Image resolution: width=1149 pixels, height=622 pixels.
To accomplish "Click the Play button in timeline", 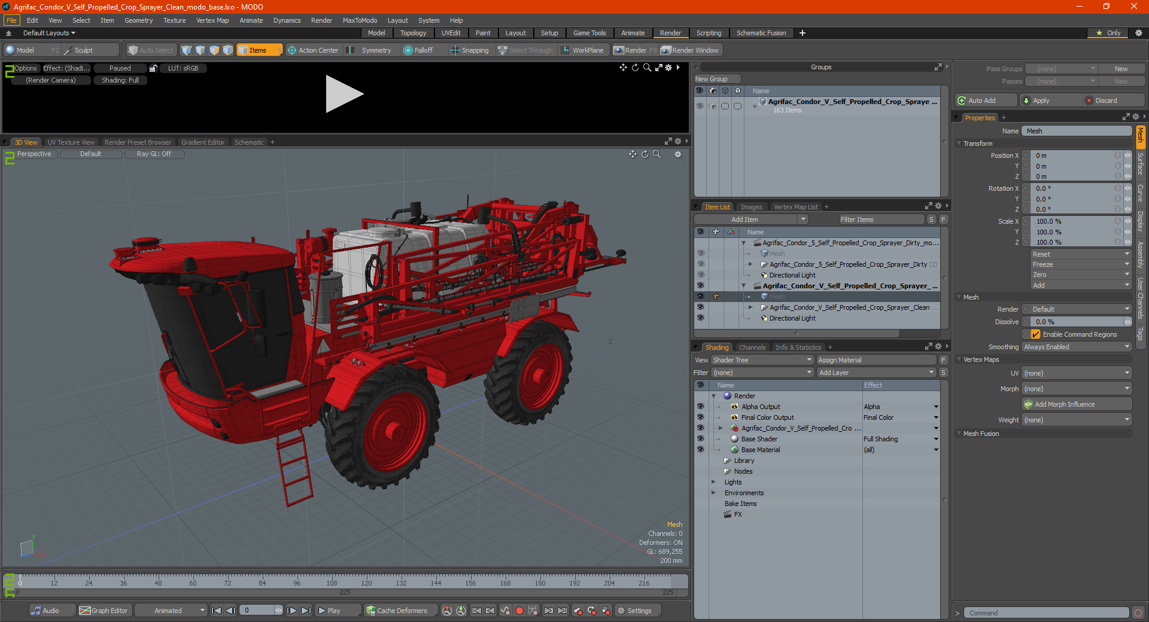I will point(338,611).
